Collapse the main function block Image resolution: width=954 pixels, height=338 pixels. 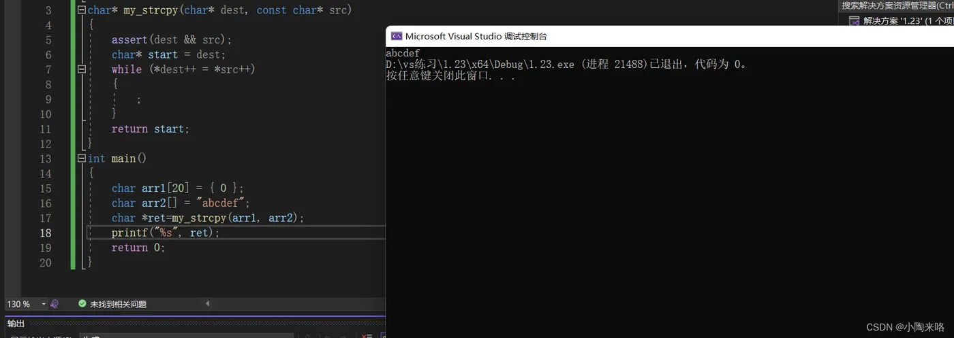(x=82, y=158)
